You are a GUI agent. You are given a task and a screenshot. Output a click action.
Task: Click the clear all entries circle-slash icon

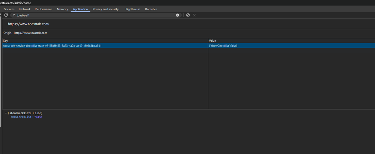[x=188, y=15]
